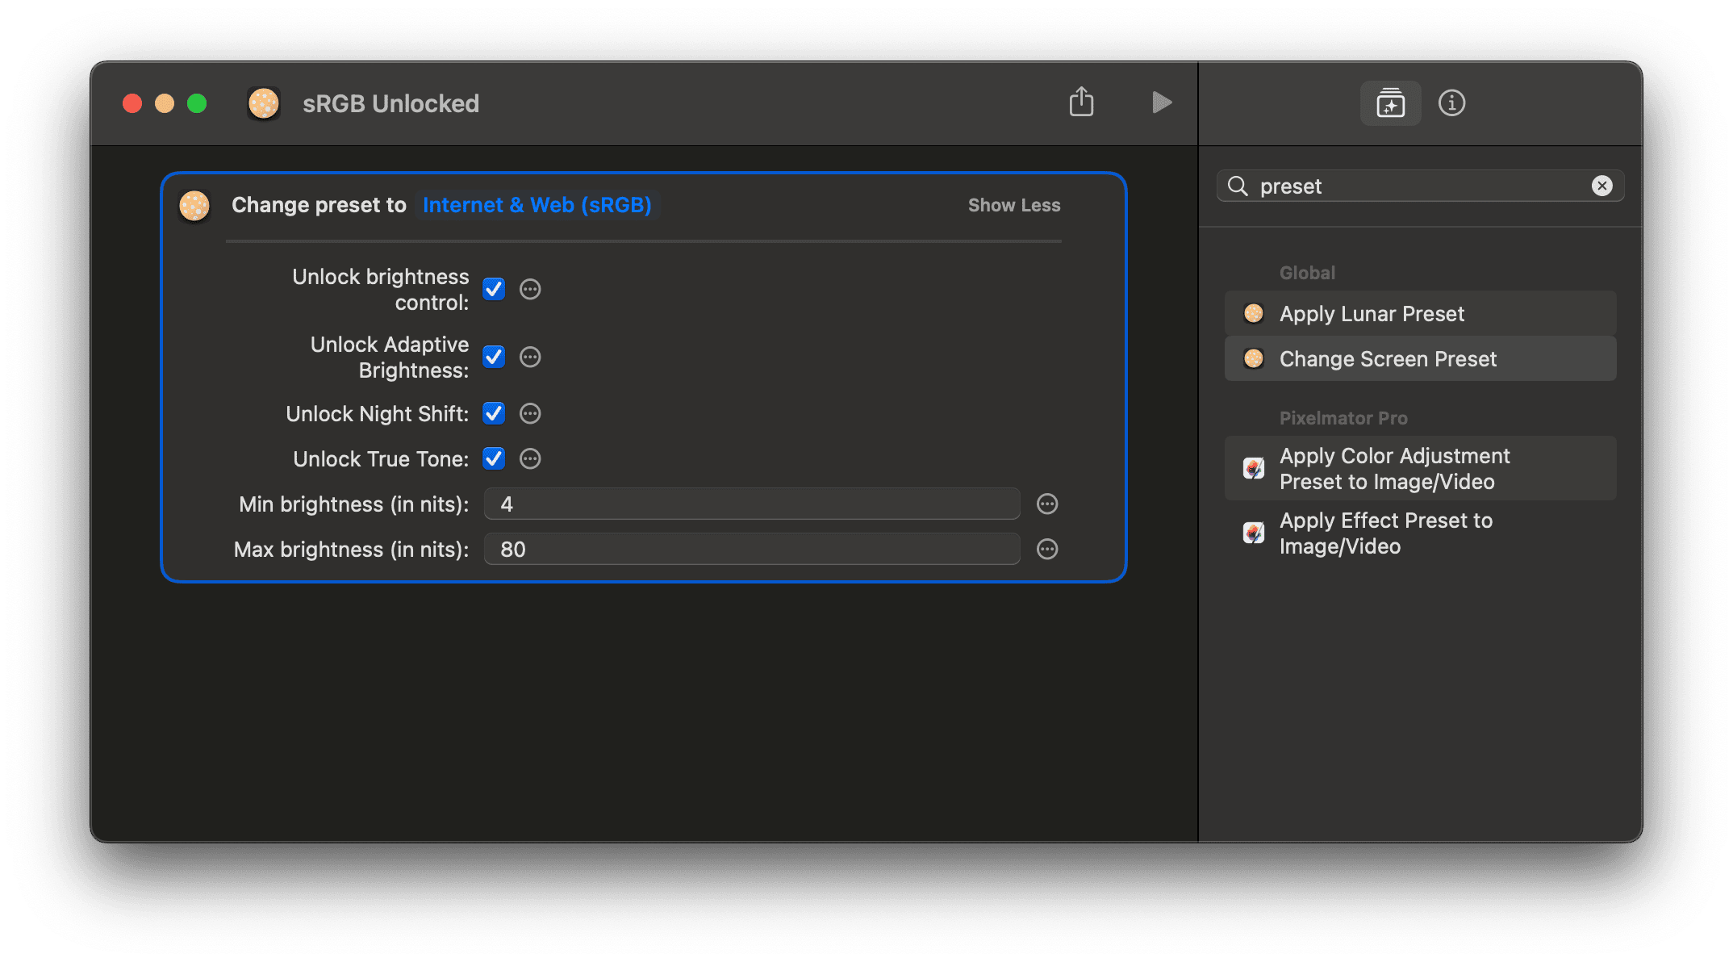The width and height of the screenshot is (1733, 962).
Task: Click the Min brightness nits field
Action: click(x=752, y=504)
